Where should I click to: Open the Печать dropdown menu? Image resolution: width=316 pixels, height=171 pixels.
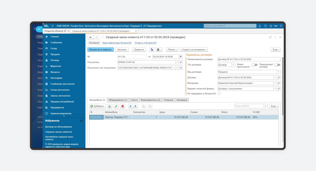172,50
